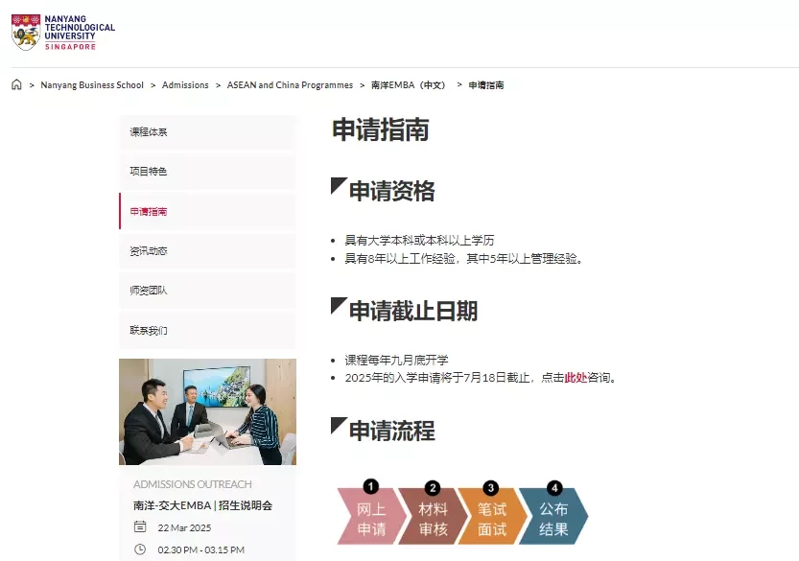Click the calendar icon beside 22 Mar 2025
This screenshot has height=561, width=799.
(140, 526)
